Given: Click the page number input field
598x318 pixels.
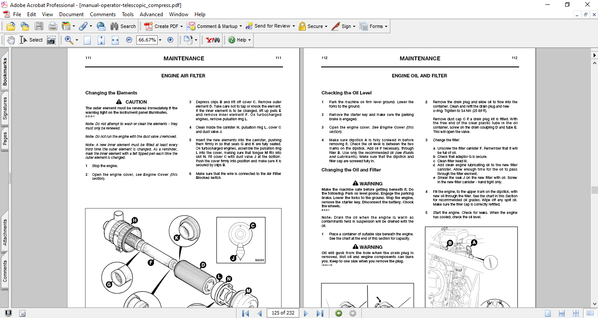Looking at the screenshot, I should pyautogui.click(x=283, y=313).
